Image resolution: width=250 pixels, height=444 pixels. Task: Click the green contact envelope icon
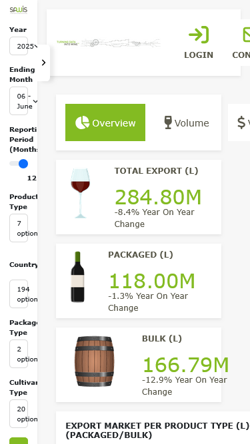tap(246, 35)
